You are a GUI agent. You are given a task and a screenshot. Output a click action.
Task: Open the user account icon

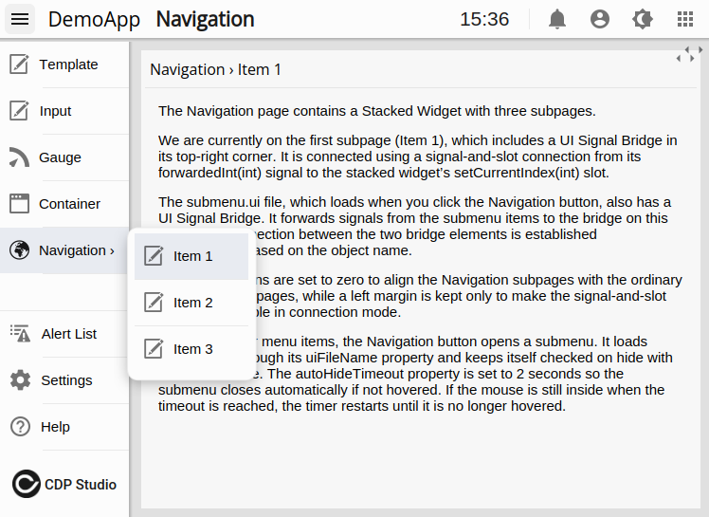coord(599,19)
